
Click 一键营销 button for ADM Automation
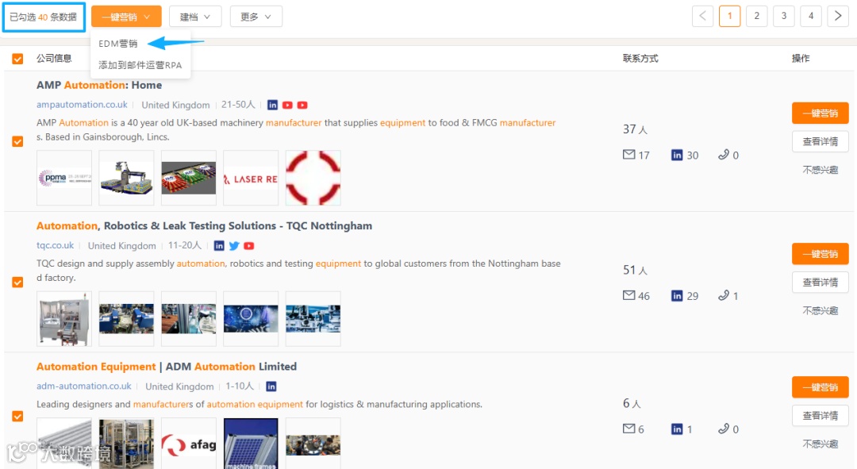pos(820,387)
